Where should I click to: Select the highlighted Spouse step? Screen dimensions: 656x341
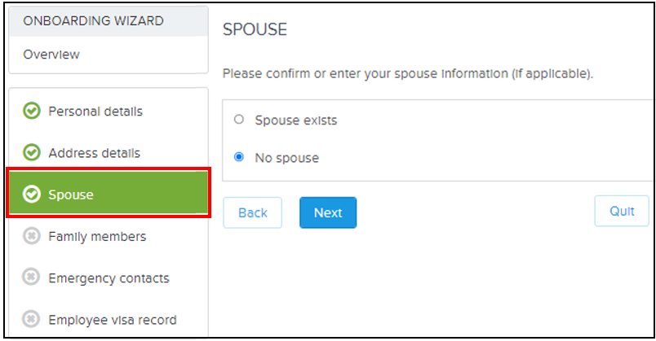click(109, 193)
